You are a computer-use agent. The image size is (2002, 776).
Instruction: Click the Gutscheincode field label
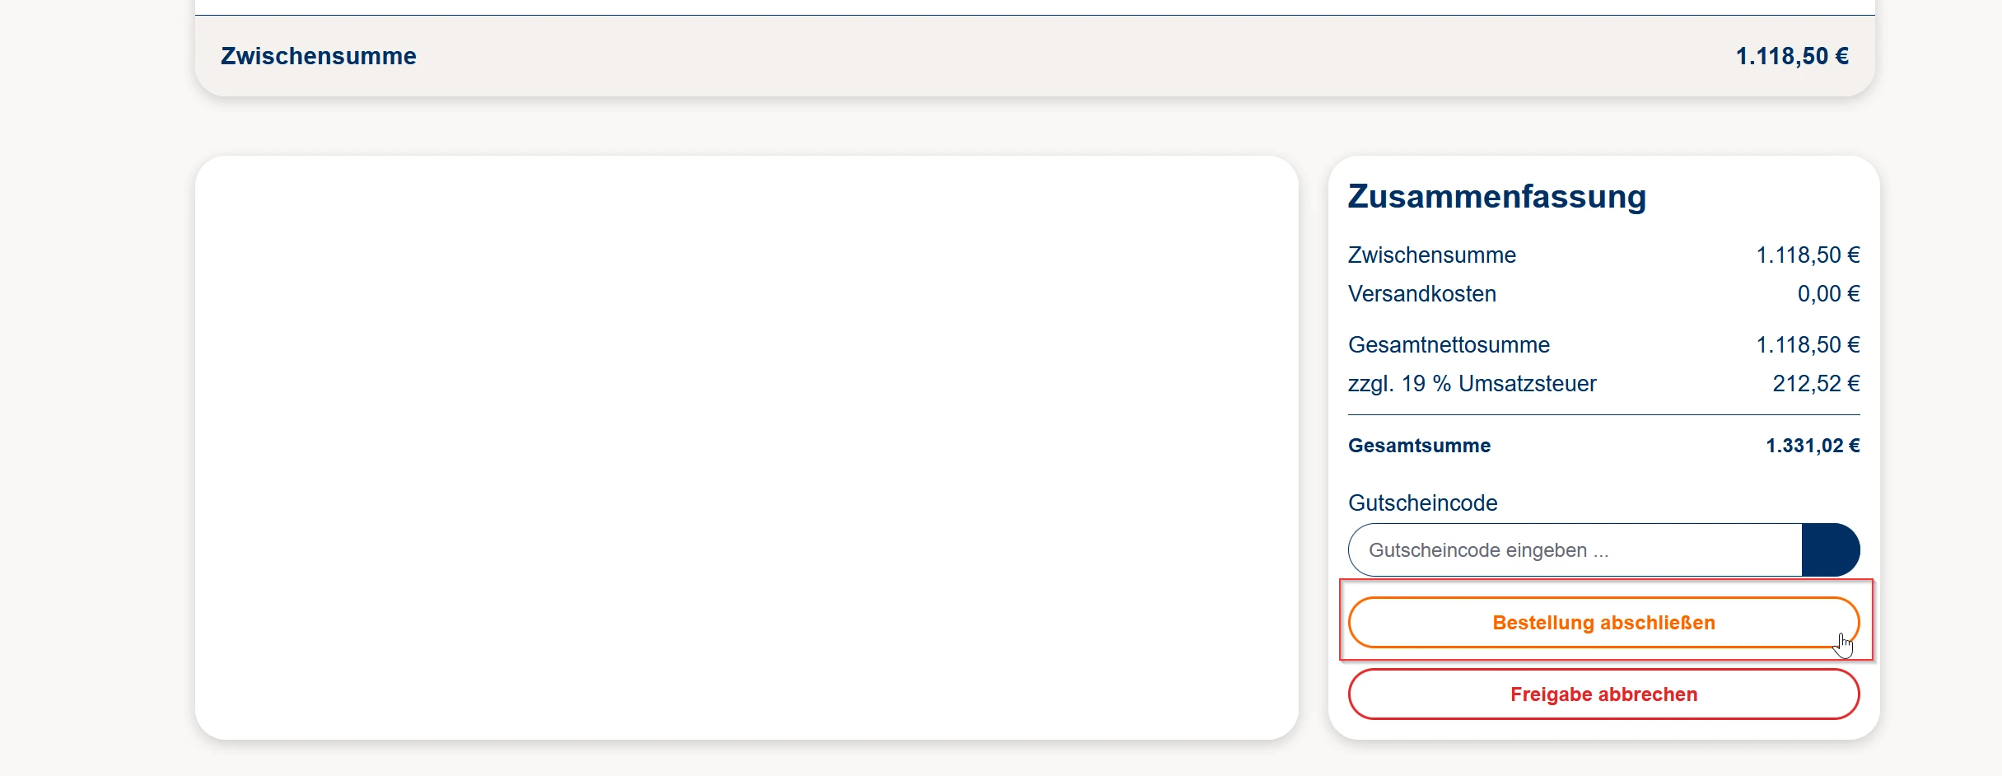pyautogui.click(x=1422, y=503)
